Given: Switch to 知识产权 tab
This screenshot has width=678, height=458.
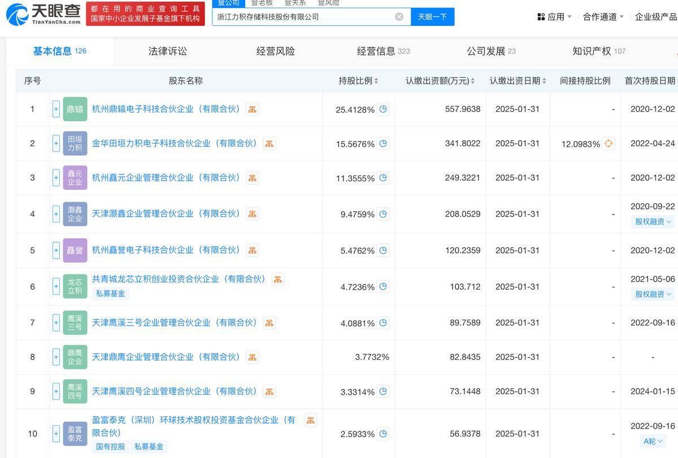Looking at the screenshot, I should pos(599,51).
